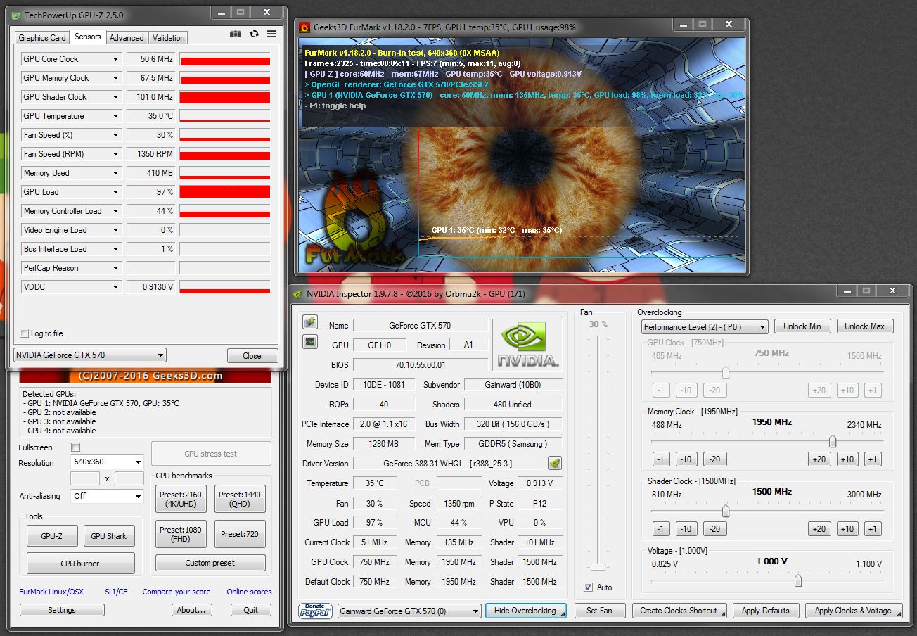This screenshot has width=917, height=636.
Task: Click the GPU Load red sensor graph in GPU-Z
Action: point(225,192)
